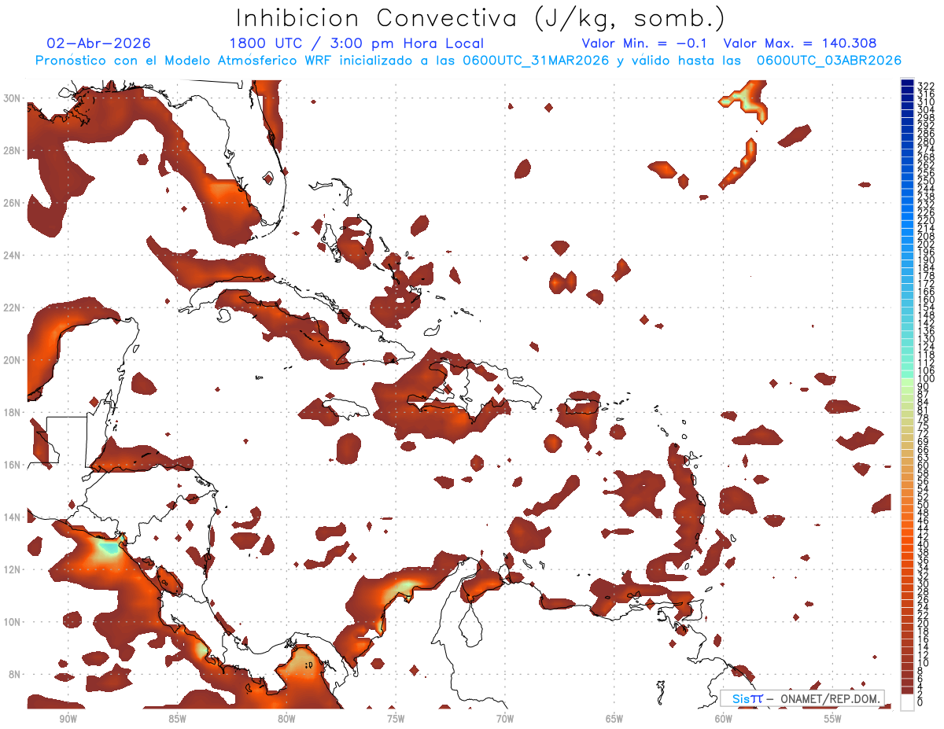
Task: Click the 75W longitude axis label
Action: click(396, 719)
